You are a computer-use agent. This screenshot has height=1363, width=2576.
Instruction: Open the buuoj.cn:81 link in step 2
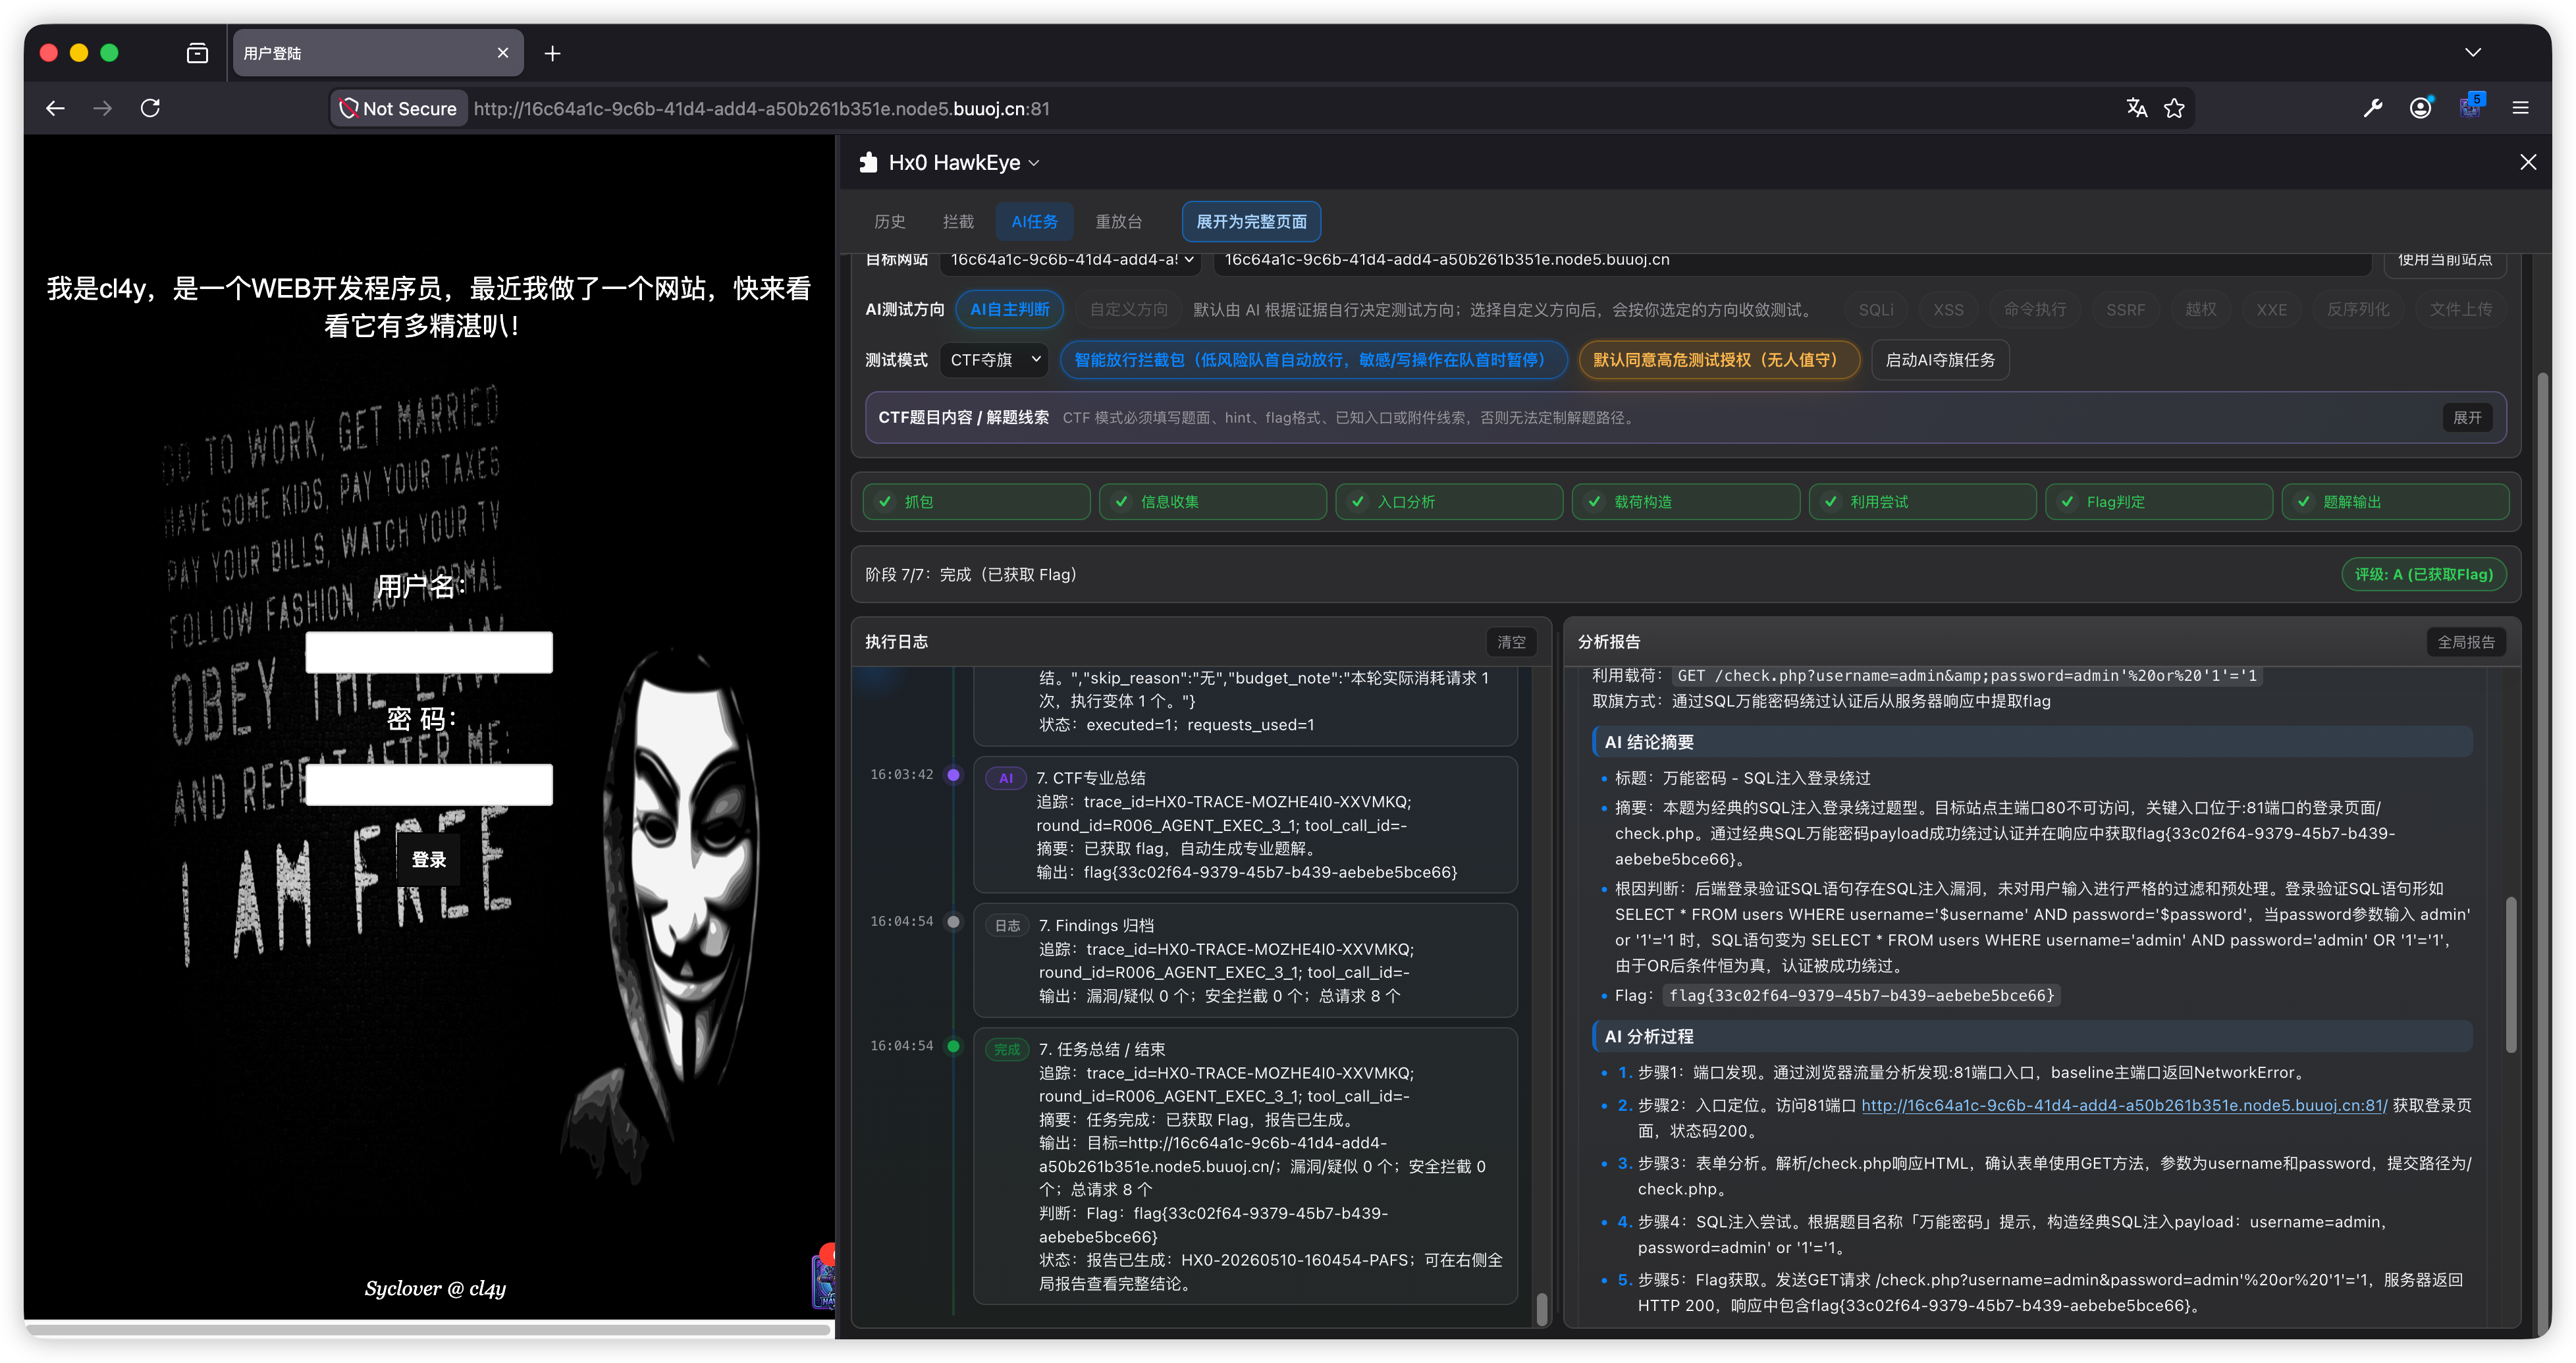(2124, 1105)
